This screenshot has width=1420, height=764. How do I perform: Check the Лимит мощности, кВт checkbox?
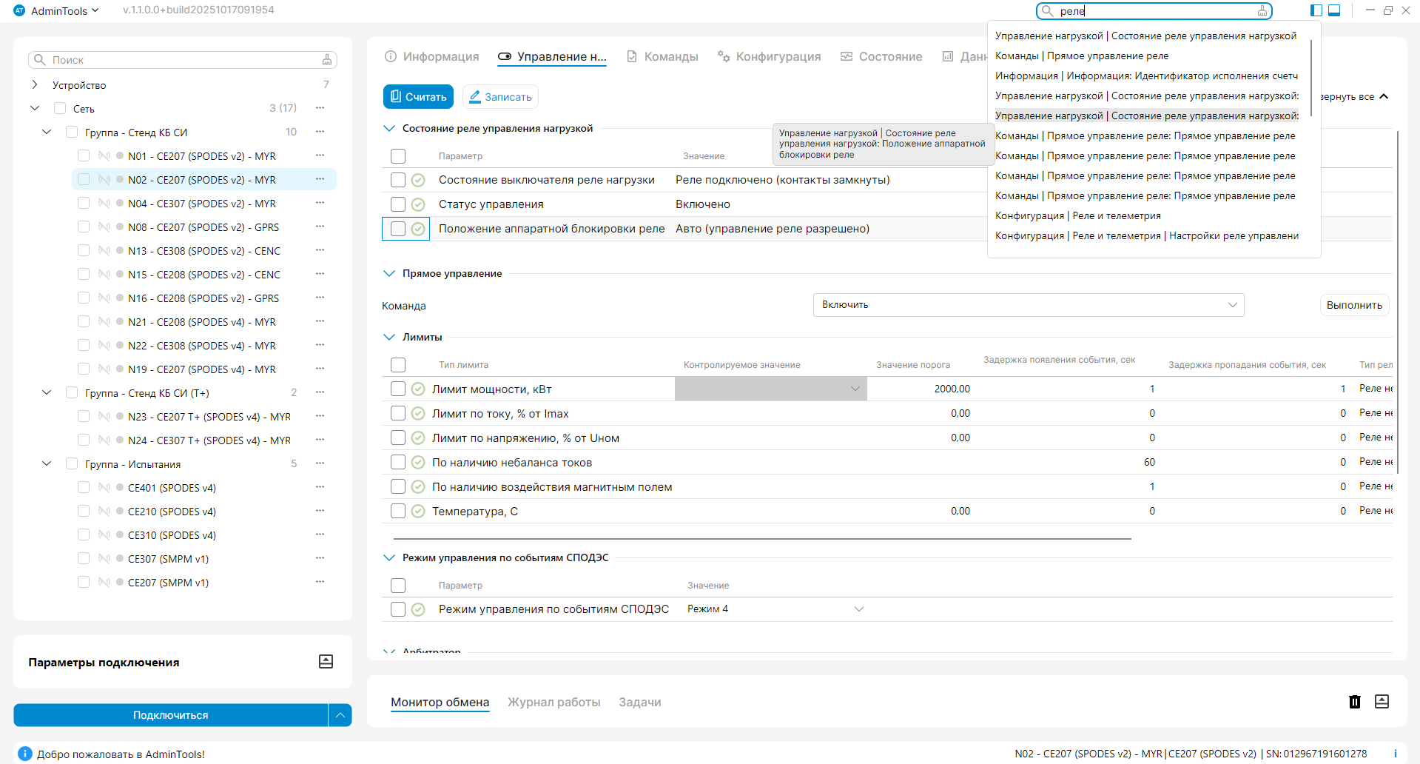398,389
